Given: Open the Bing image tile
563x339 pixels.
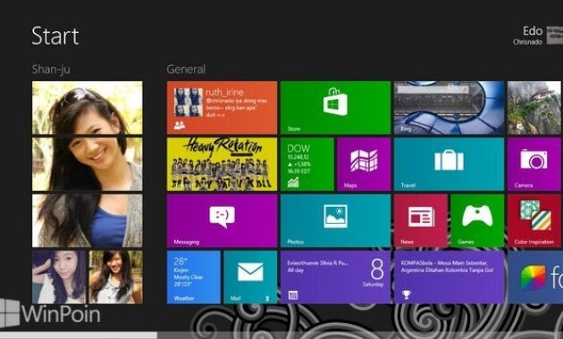Looking at the screenshot, I should (x=449, y=108).
